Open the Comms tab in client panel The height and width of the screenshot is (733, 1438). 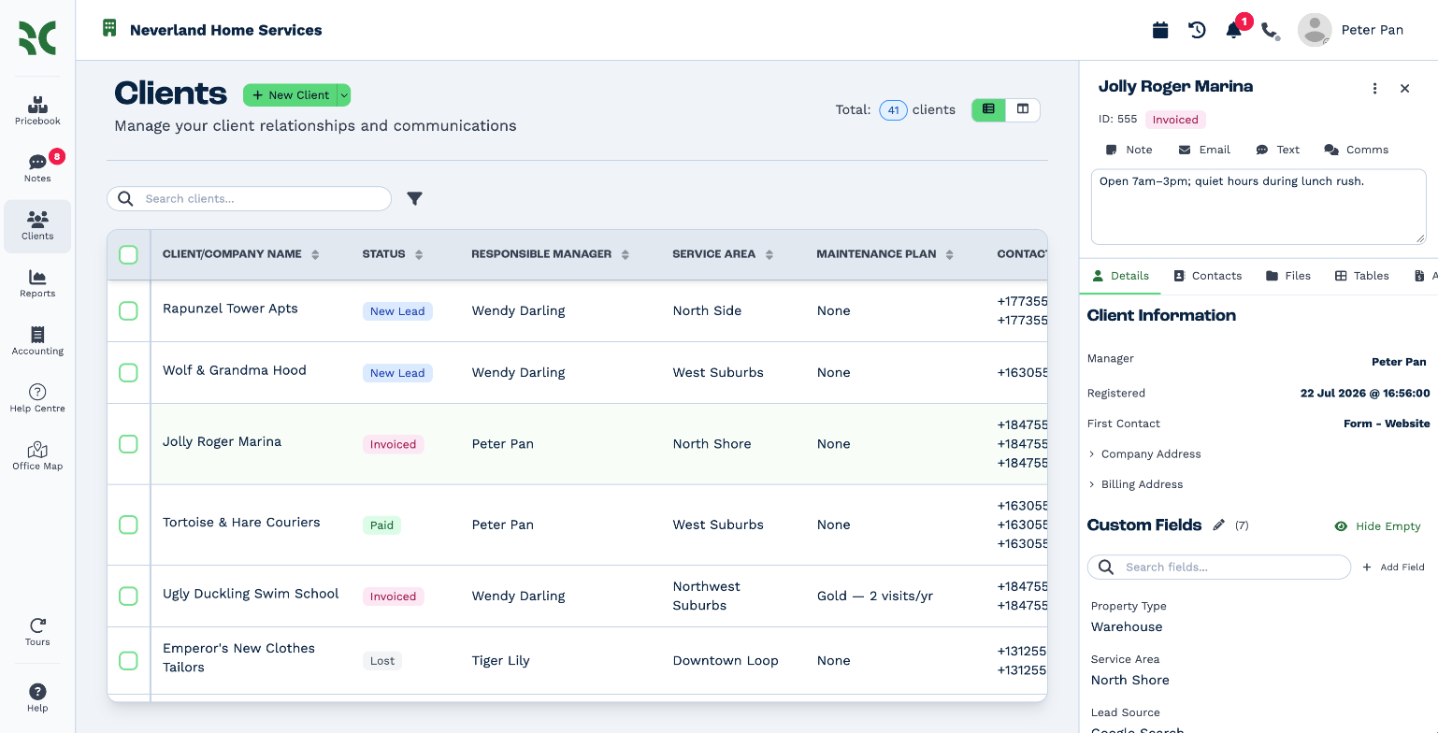(1356, 150)
